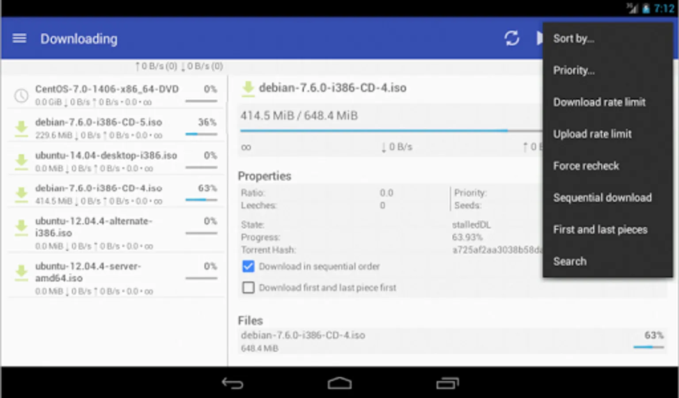The width and height of the screenshot is (679, 398).
Task: Tap Android recent apps button
Action: coord(447,383)
